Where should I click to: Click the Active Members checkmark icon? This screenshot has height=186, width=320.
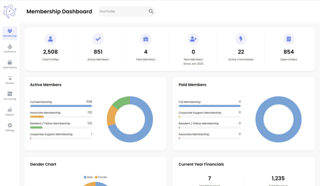[x=98, y=39]
